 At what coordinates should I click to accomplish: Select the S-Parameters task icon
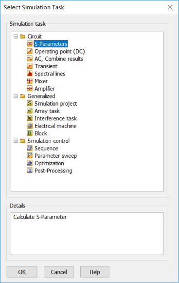(x=30, y=44)
